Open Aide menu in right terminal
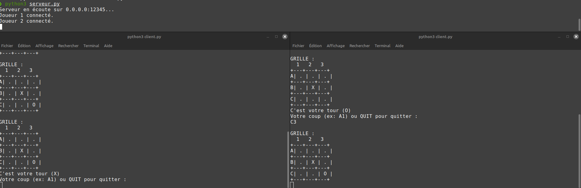Image resolution: width=581 pixels, height=188 pixels. [x=399, y=46]
